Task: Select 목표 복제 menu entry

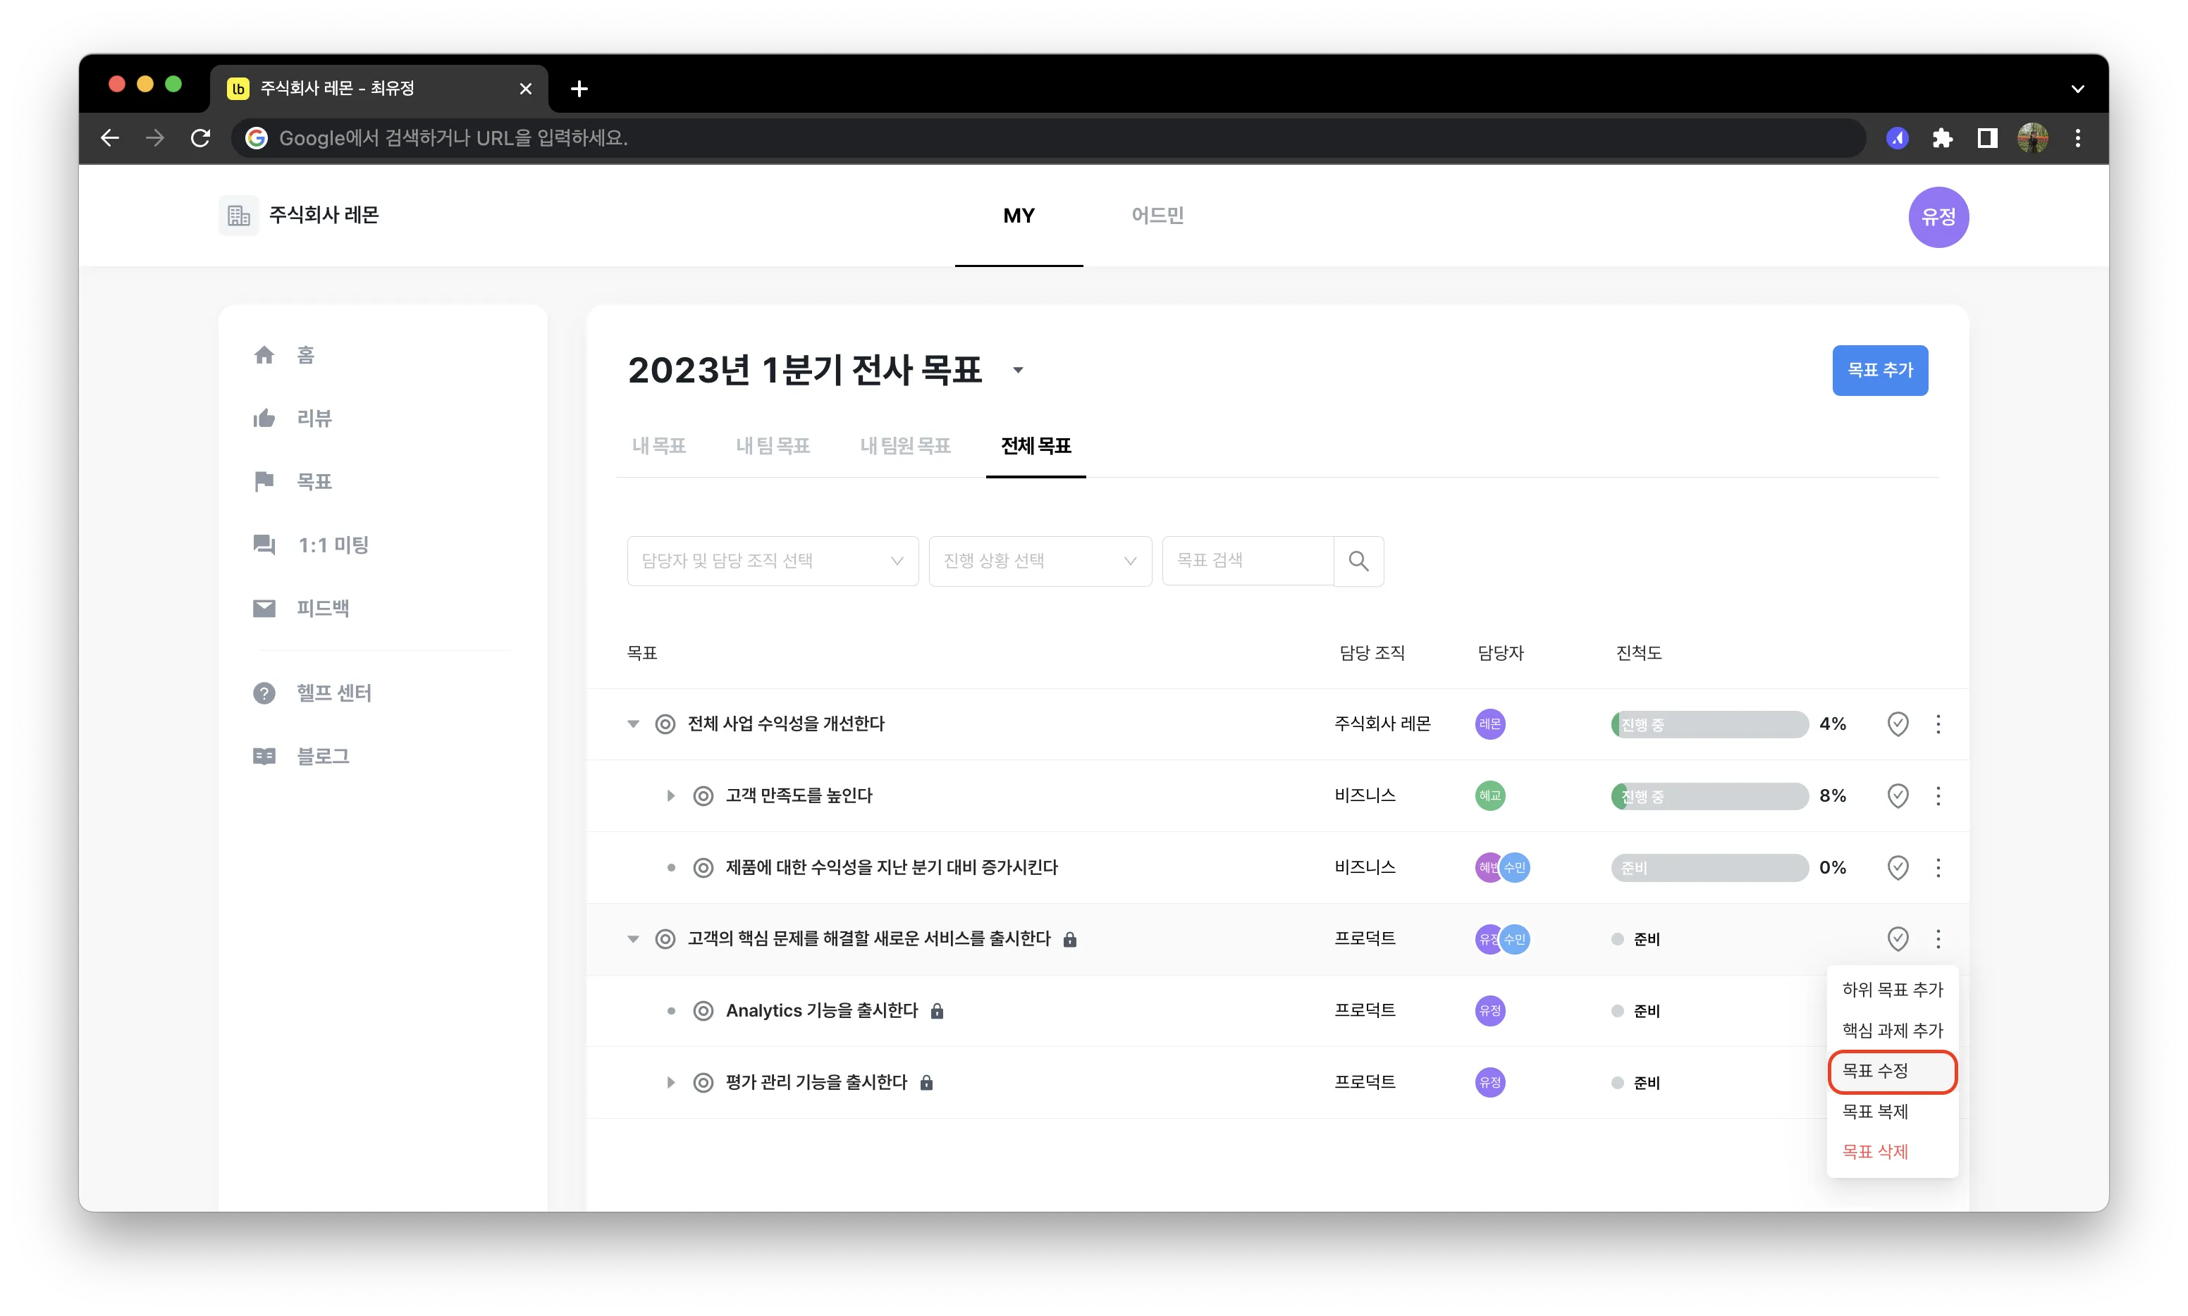Action: (x=1893, y=1111)
